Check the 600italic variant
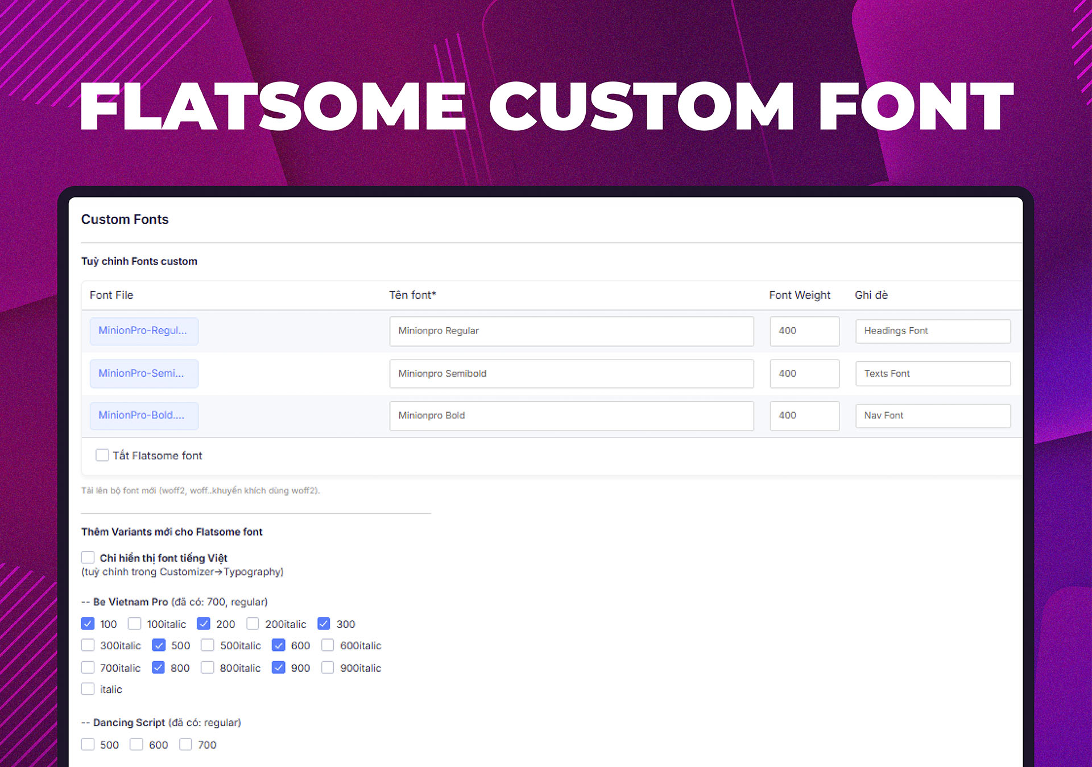 point(328,645)
